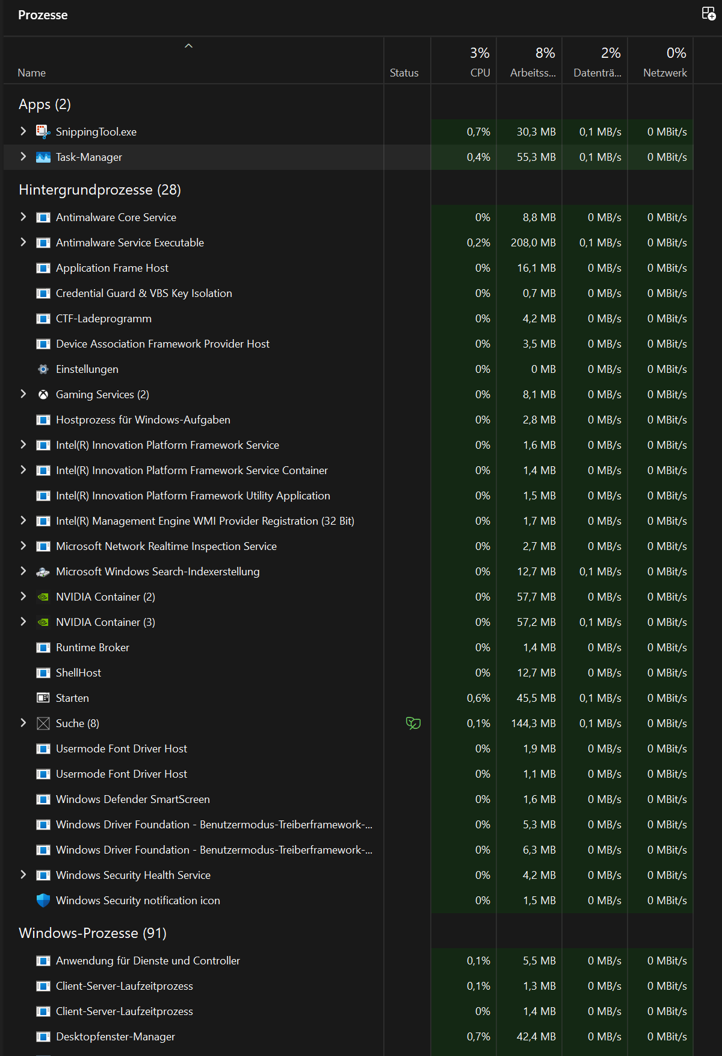The height and width of the screenshot is (1056, 722).
Task: Select the Runtime Broker process row
Action: [x=348, y=648]
